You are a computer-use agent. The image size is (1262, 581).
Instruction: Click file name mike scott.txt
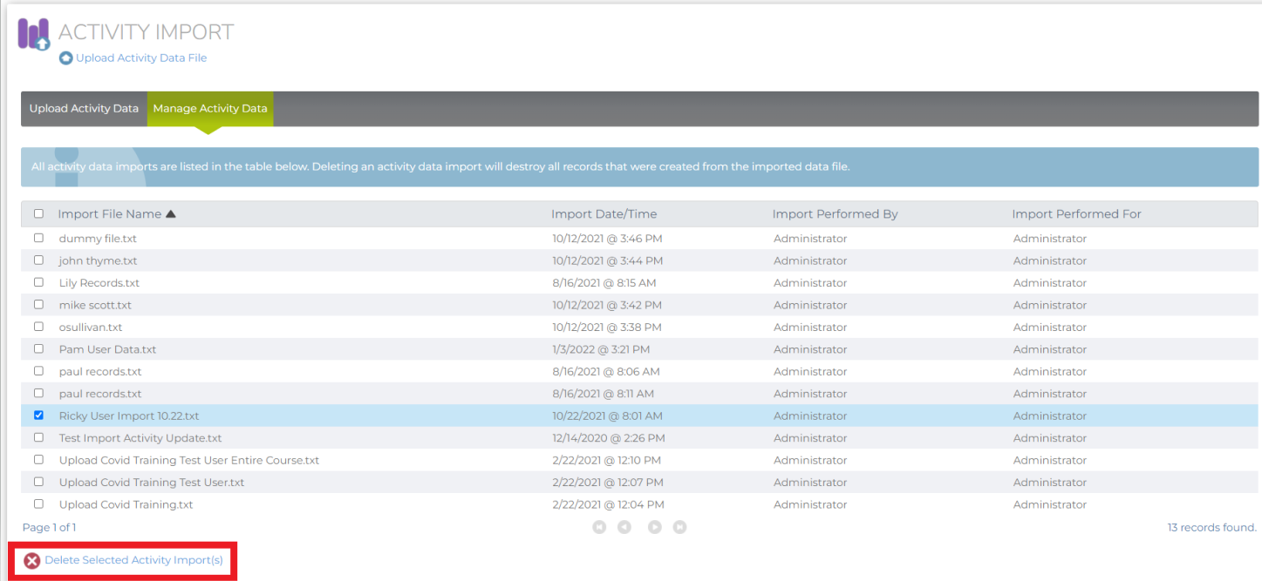coord(95,306)
